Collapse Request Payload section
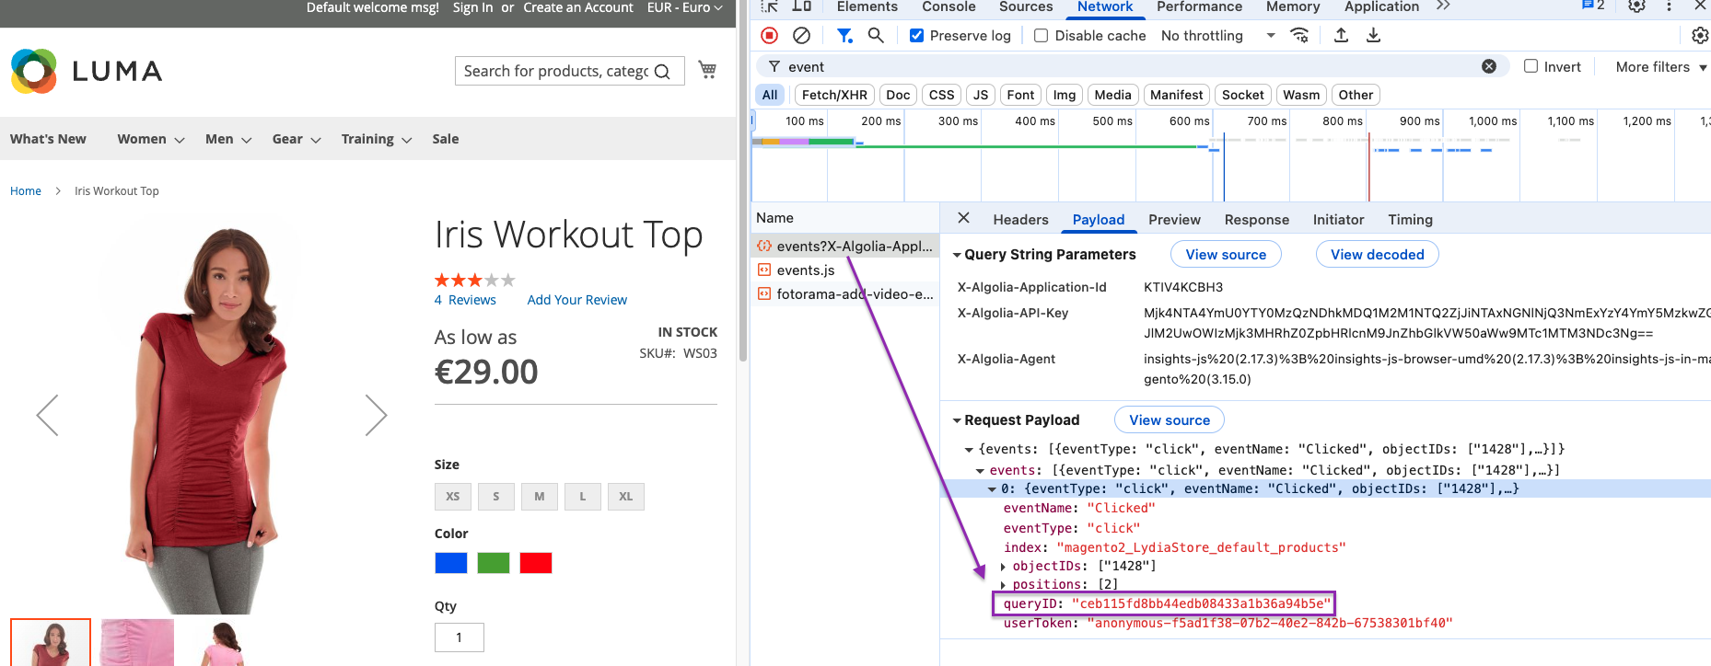This screenshot has width=1711, height=666. [x=957, y=420]
